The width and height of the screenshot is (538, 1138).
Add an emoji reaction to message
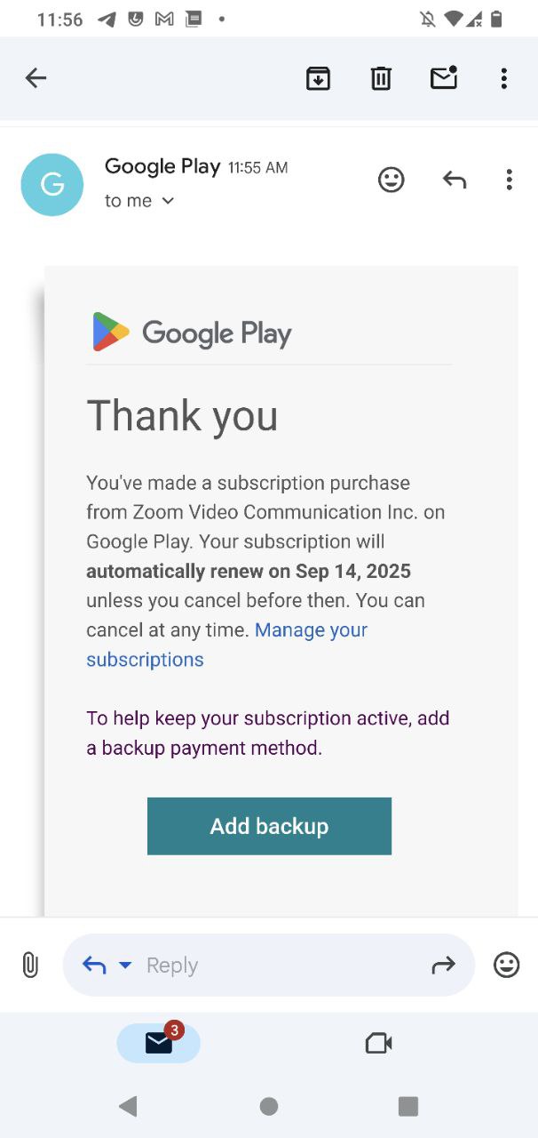[x=391, y=180]
